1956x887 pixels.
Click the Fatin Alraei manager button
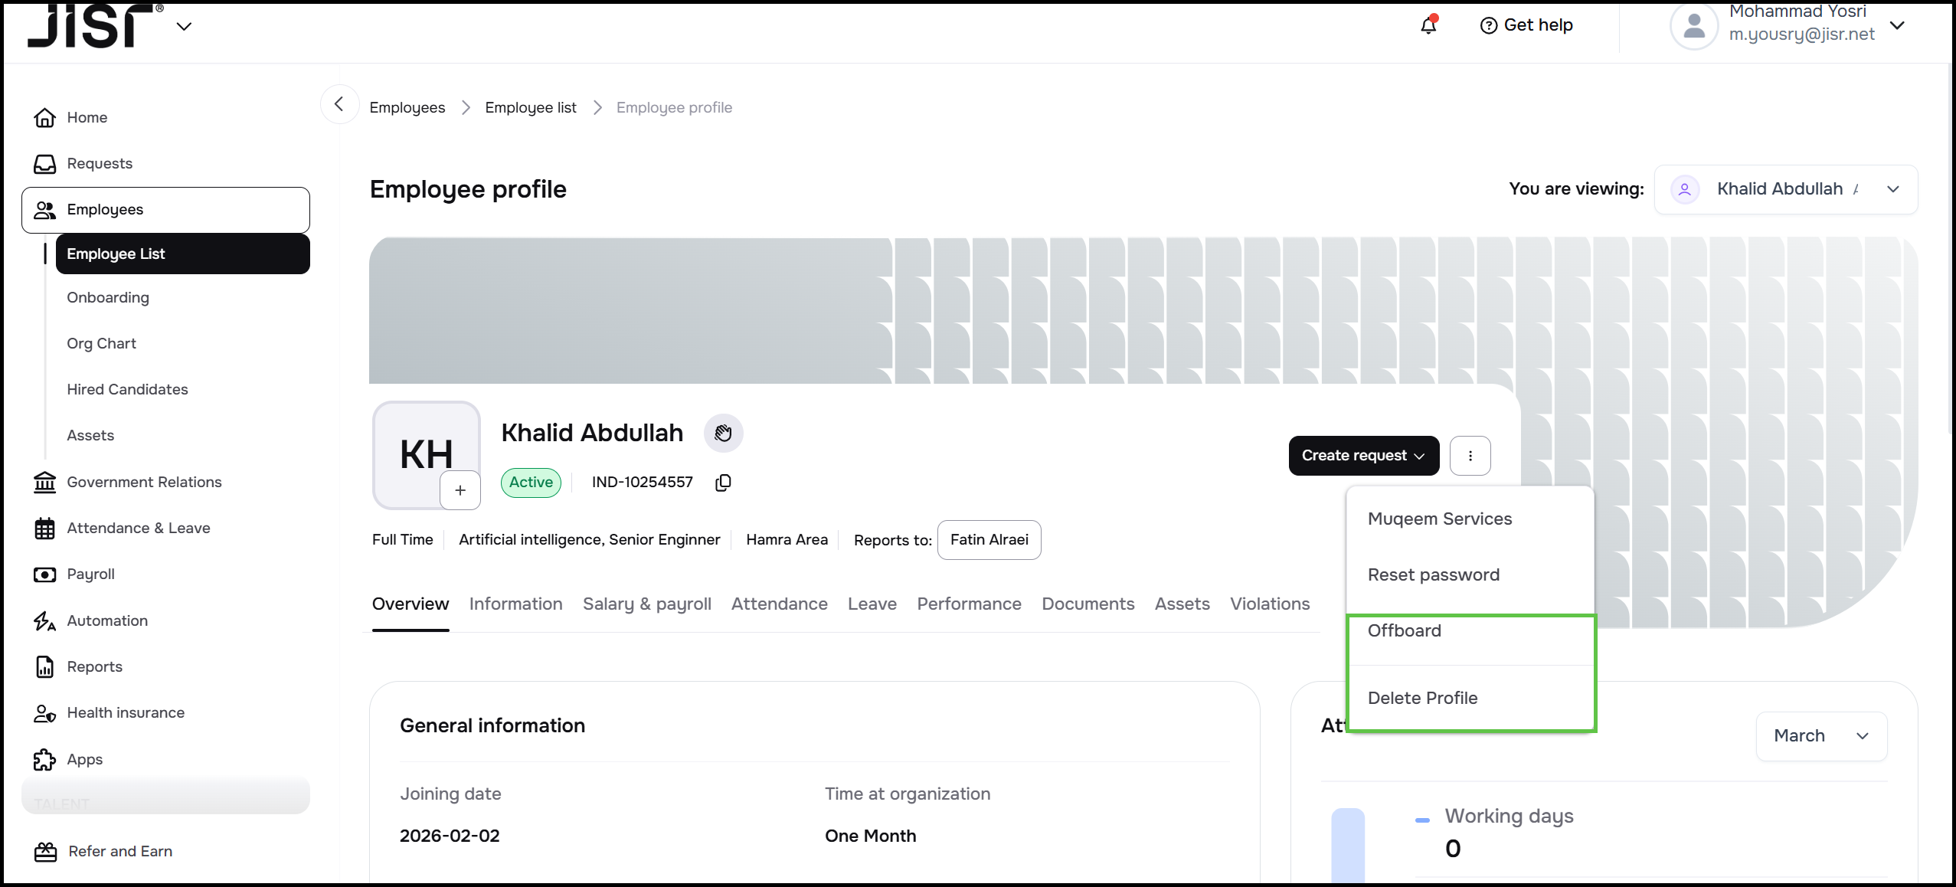[x=989, y=540]
